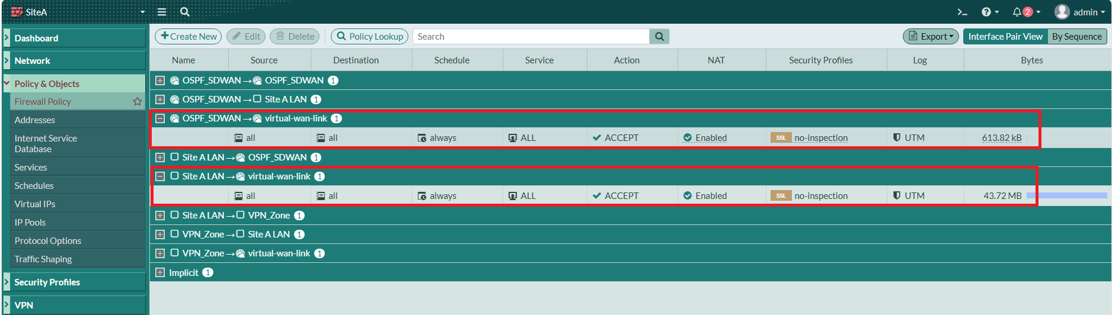Open Services page

77,167
